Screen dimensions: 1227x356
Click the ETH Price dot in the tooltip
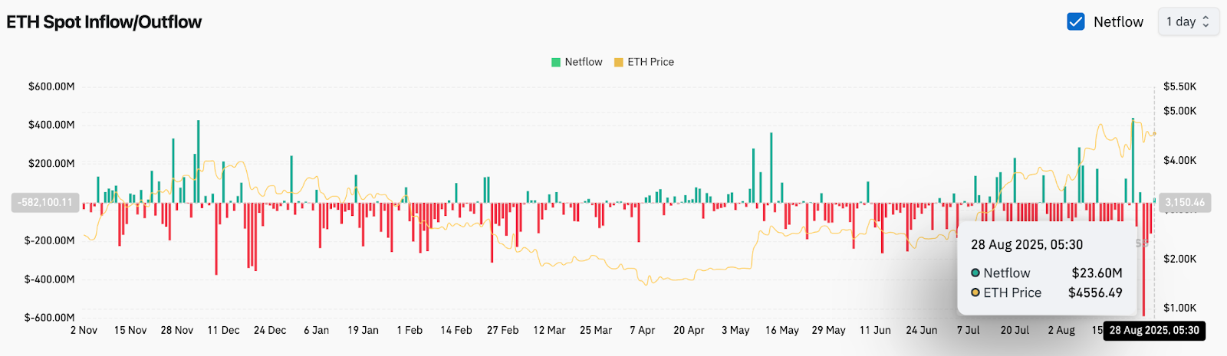point(975,293)
